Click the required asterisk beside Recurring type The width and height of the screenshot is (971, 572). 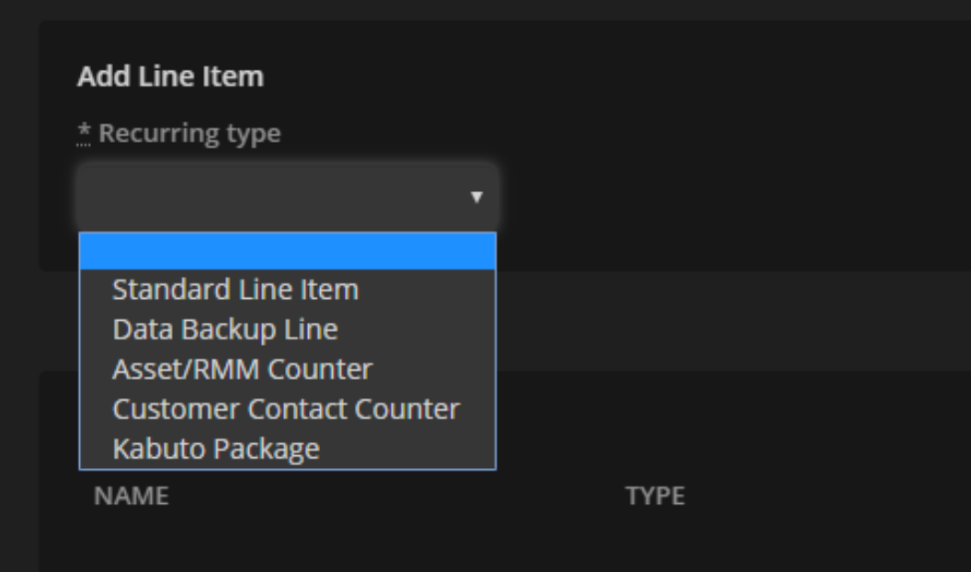(x=84, y=133)
